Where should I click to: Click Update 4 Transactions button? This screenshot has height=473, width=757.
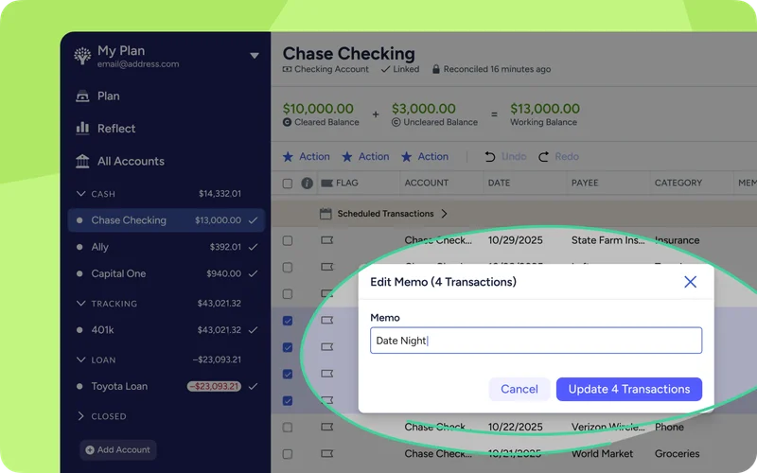point(629,389)
